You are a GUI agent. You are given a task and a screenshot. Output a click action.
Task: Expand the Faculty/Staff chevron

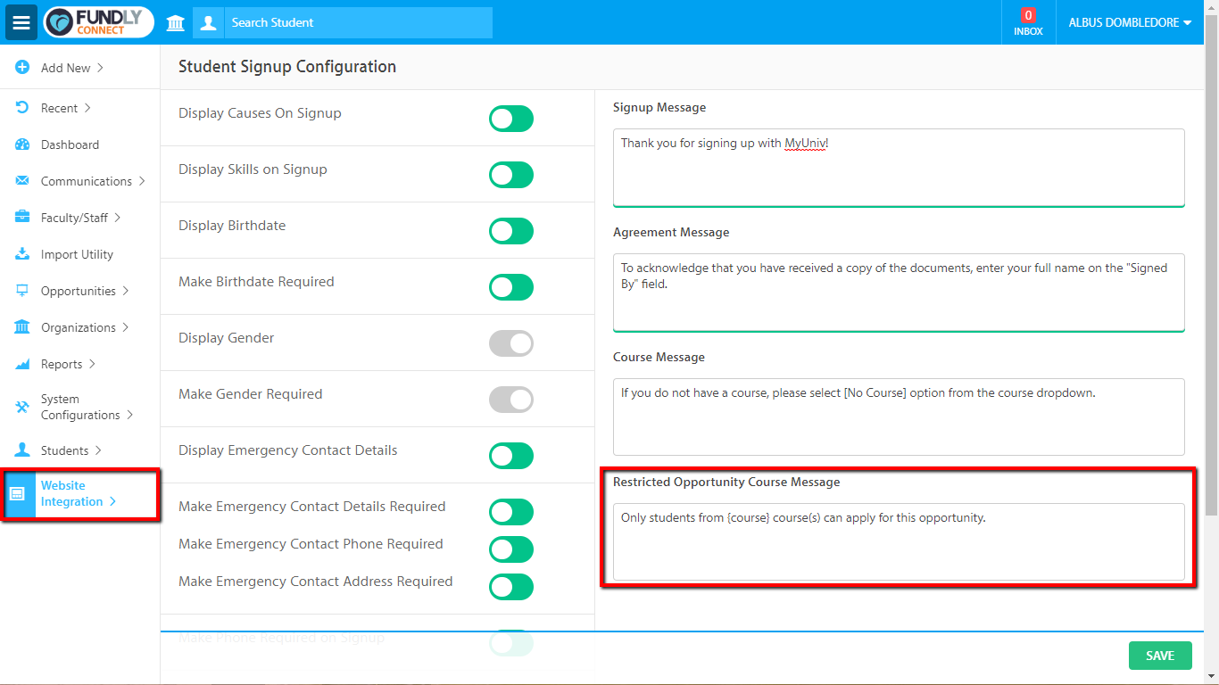tap(117, 218)
